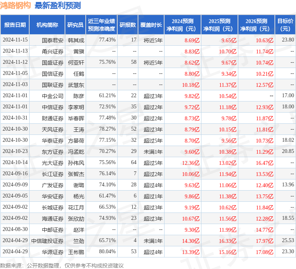Click the 2025 profit value 16.33亿

(x=228, y=241)
